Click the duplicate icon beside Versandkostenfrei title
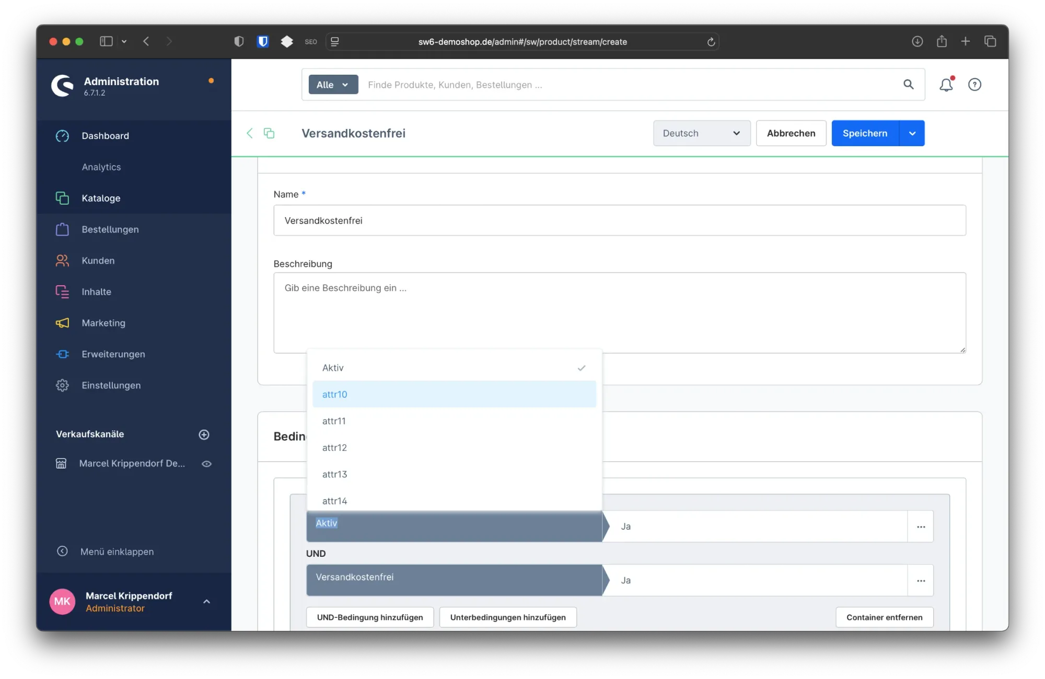 [269, 133]
